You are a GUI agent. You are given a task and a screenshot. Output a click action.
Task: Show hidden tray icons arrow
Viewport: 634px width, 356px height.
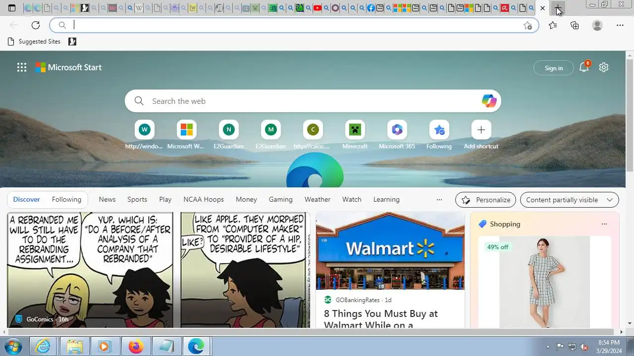point(548,347)
